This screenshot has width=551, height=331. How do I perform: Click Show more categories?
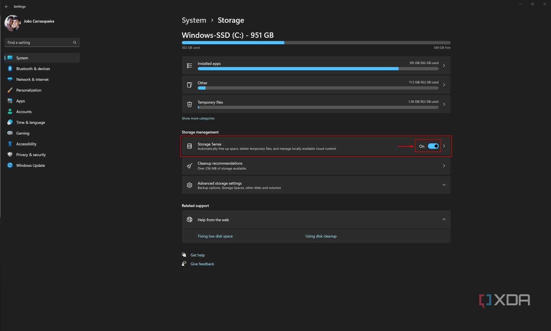pos(198,118)
